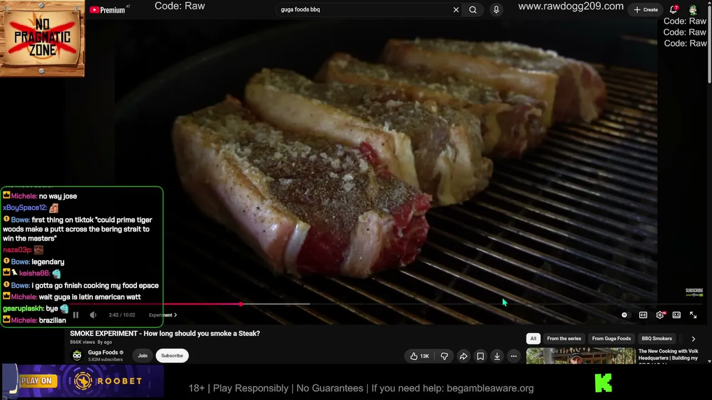Click the 'No Pragmatic Zone' sign overlay
Screen dimensions: 712x400
(x=42, y=38)
